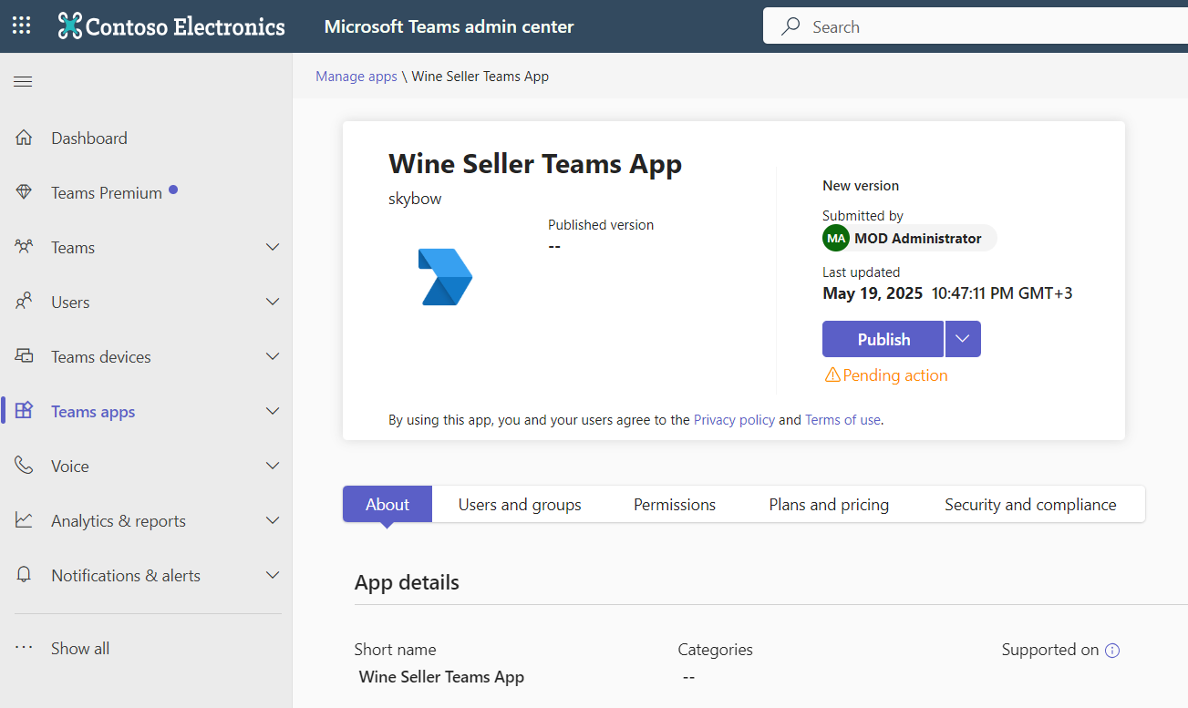Click the App details section heading

click(x=407, y=582)
